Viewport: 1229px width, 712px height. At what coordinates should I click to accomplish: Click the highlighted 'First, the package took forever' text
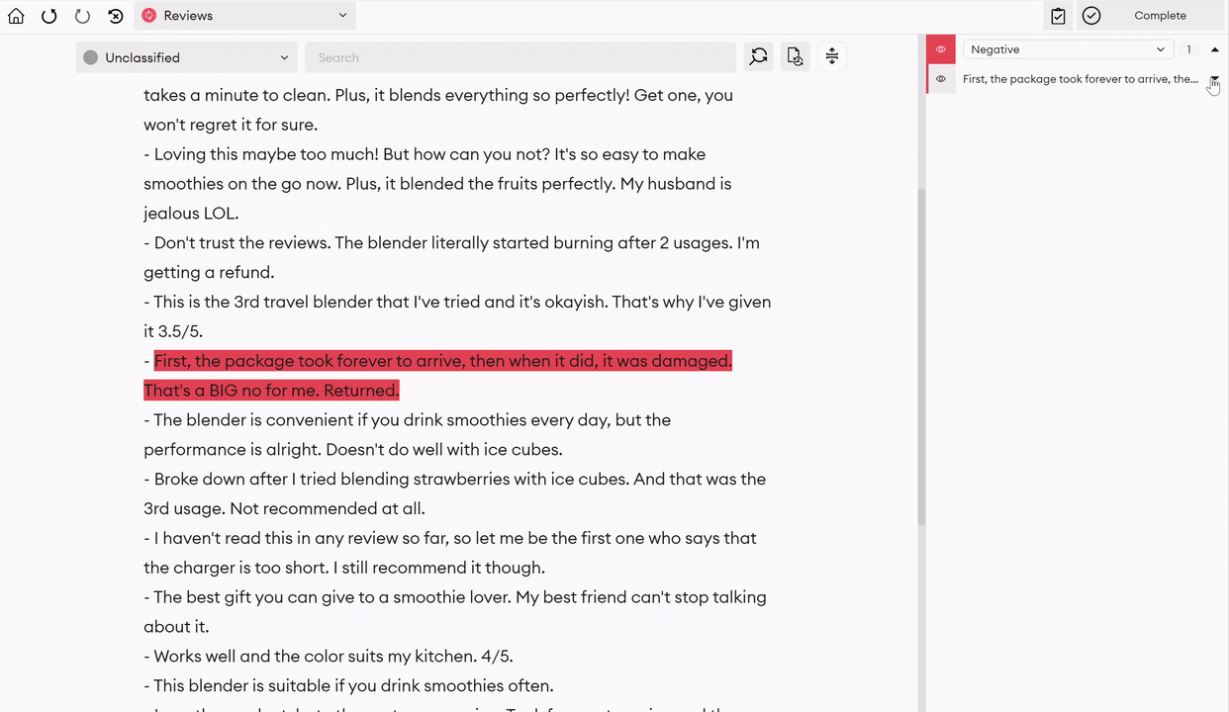(443, 361)
